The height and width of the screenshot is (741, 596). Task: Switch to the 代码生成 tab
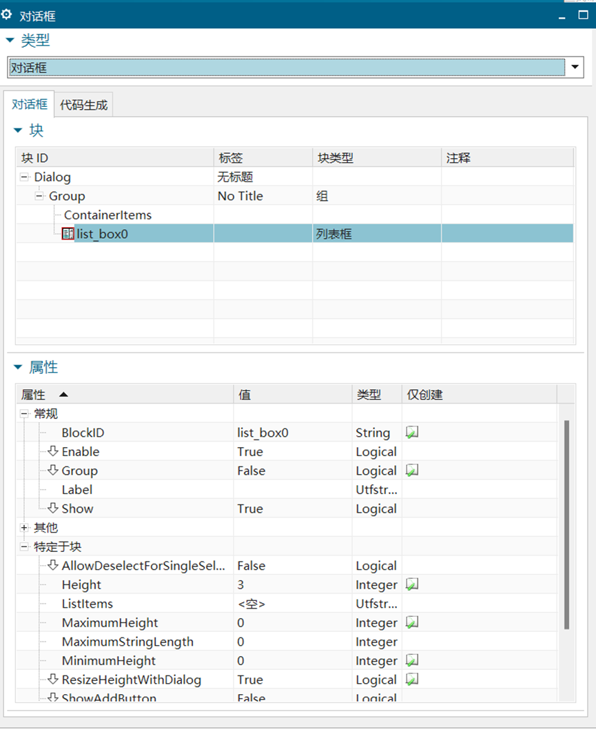point(83,104)
